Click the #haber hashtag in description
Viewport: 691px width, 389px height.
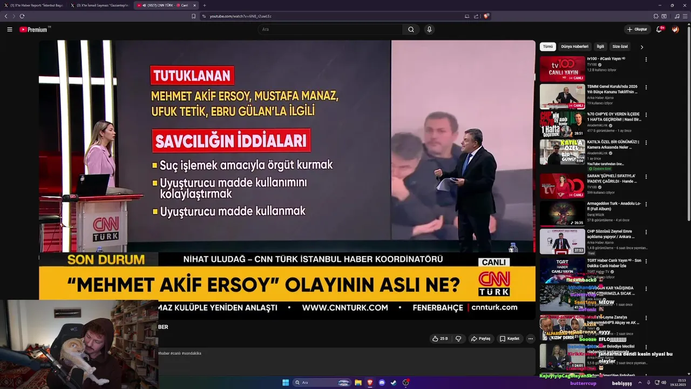coord(164,353)
